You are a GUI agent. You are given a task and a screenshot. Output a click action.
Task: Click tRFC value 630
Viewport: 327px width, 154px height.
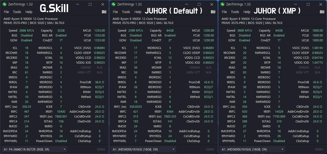(244, 112)
